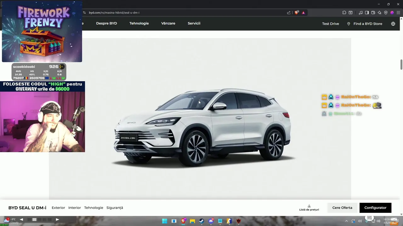The height and width of the screenshot is (226, 403).
Task: Jump to the Siguranță section
Action: click(115, 208)
